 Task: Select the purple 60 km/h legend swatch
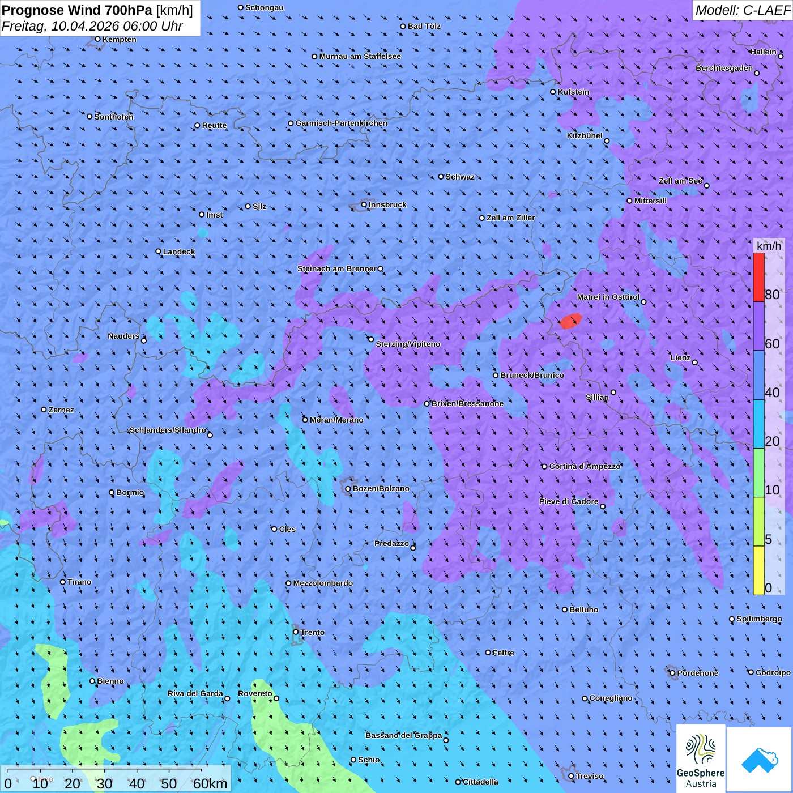(x=758, y=326)
